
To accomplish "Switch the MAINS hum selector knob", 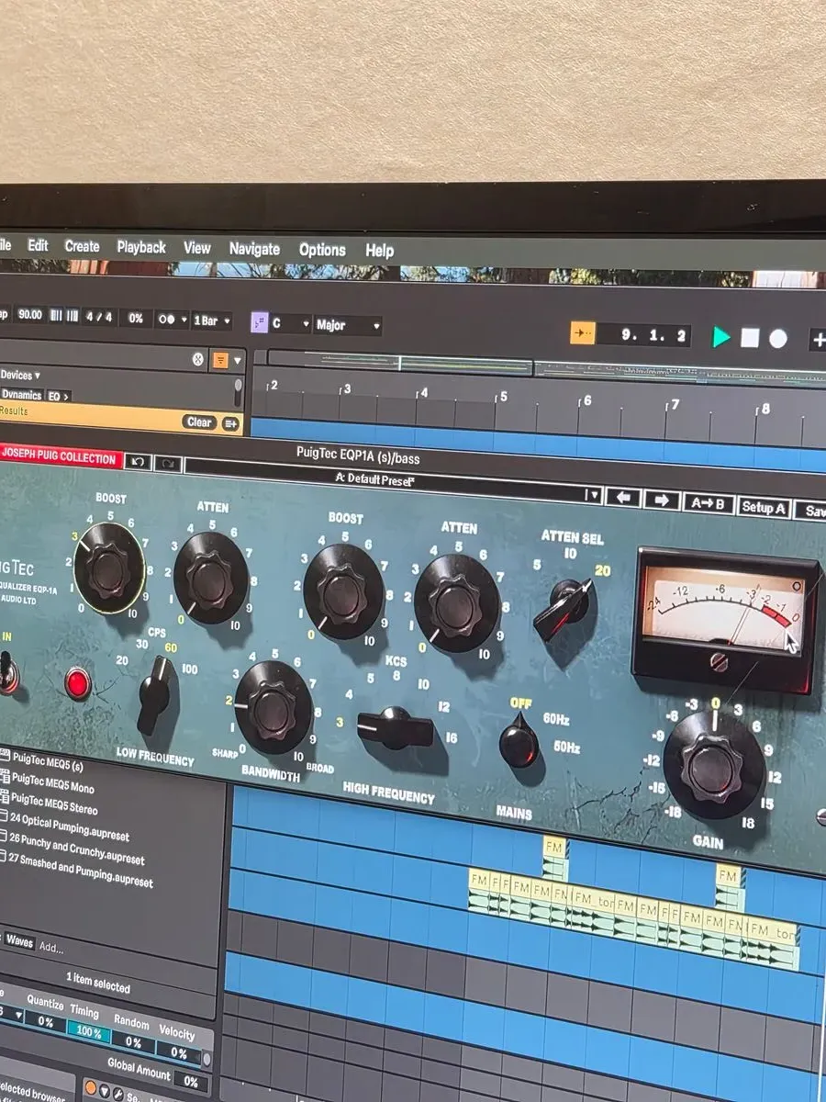I will [519, 742].
